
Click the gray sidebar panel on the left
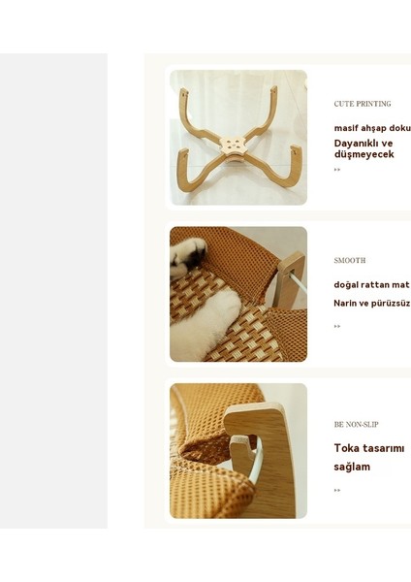53,291
